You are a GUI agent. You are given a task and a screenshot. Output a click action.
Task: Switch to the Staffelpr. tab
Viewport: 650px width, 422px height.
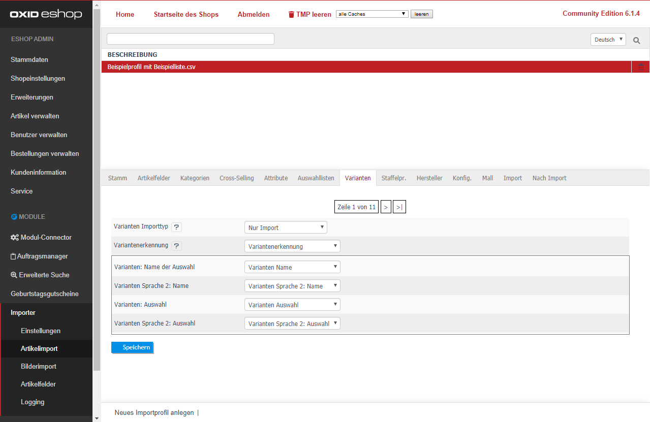(393, 178)
